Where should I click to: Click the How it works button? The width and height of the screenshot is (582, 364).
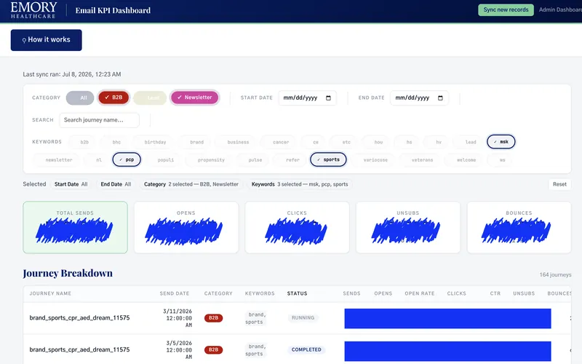tap(46, 40)
